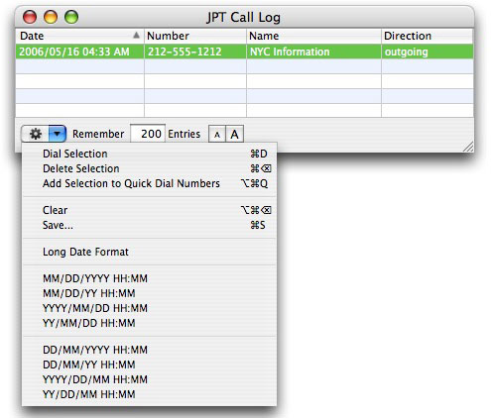The width and height of the screenshot is (491, 418).
Task: Increase font size with large A button
Action: point(234,135)
